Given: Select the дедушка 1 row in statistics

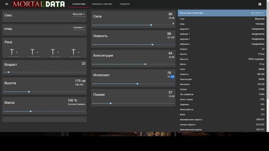Looking at the screenshot, I should 222,29.
